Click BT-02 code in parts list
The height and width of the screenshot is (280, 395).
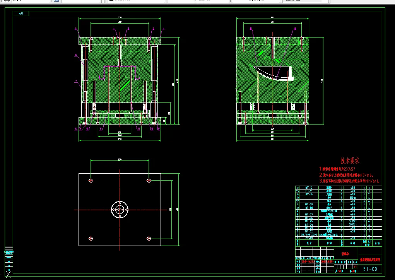(309, 231)
